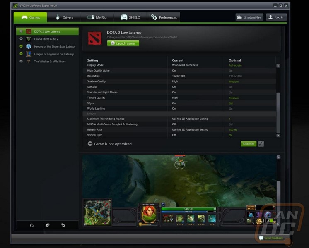Screen dimensions: 309x248
Task: Click the NVIDIA Multi-Frame Sampled Anti-aliasing row
Action: [x=179, y=124]
